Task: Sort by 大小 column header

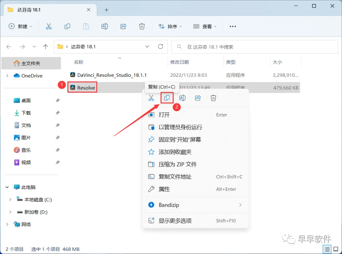Action: (277, 62)
